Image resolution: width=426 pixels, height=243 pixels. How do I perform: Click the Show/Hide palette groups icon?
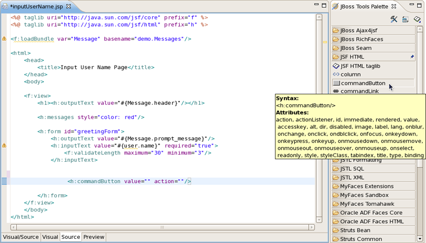405,19
